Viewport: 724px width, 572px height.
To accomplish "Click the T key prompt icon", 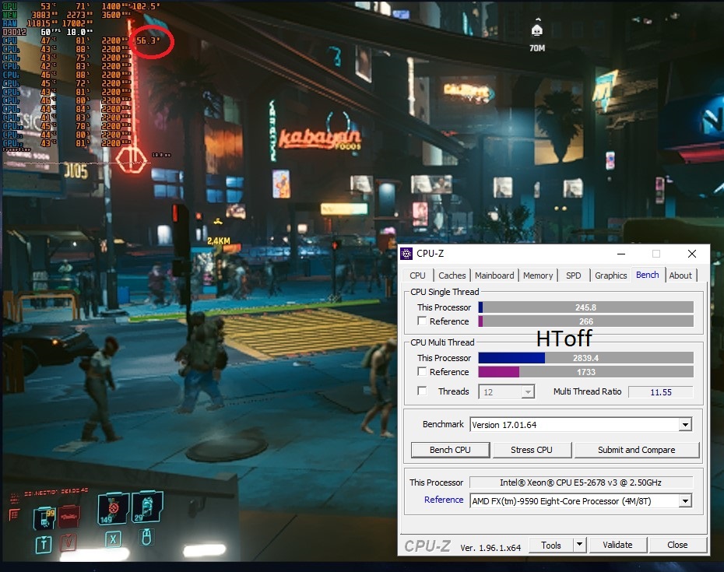I will [43, 544].
